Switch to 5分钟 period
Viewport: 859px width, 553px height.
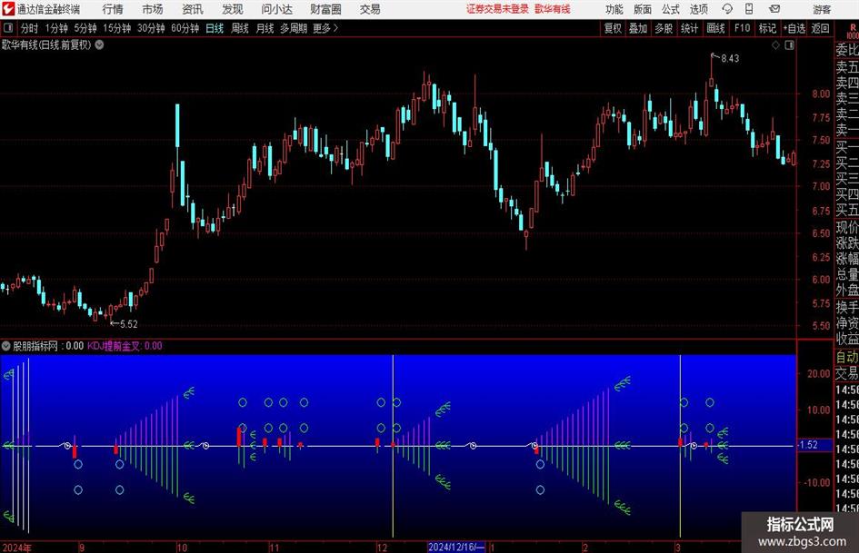85,28
